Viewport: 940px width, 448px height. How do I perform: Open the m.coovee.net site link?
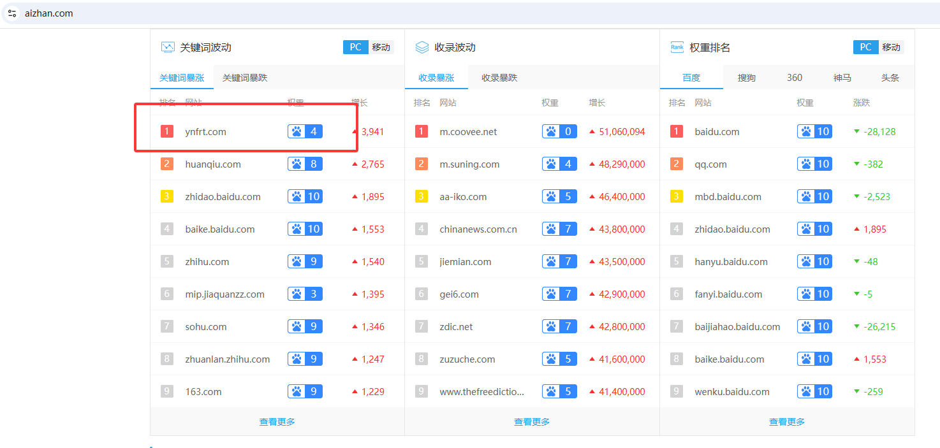[468, 132]
